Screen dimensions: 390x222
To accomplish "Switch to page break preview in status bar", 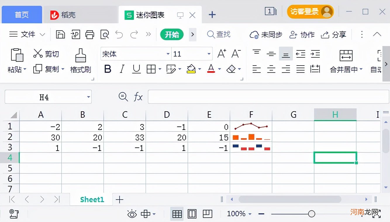I will (x=207, y=214).
